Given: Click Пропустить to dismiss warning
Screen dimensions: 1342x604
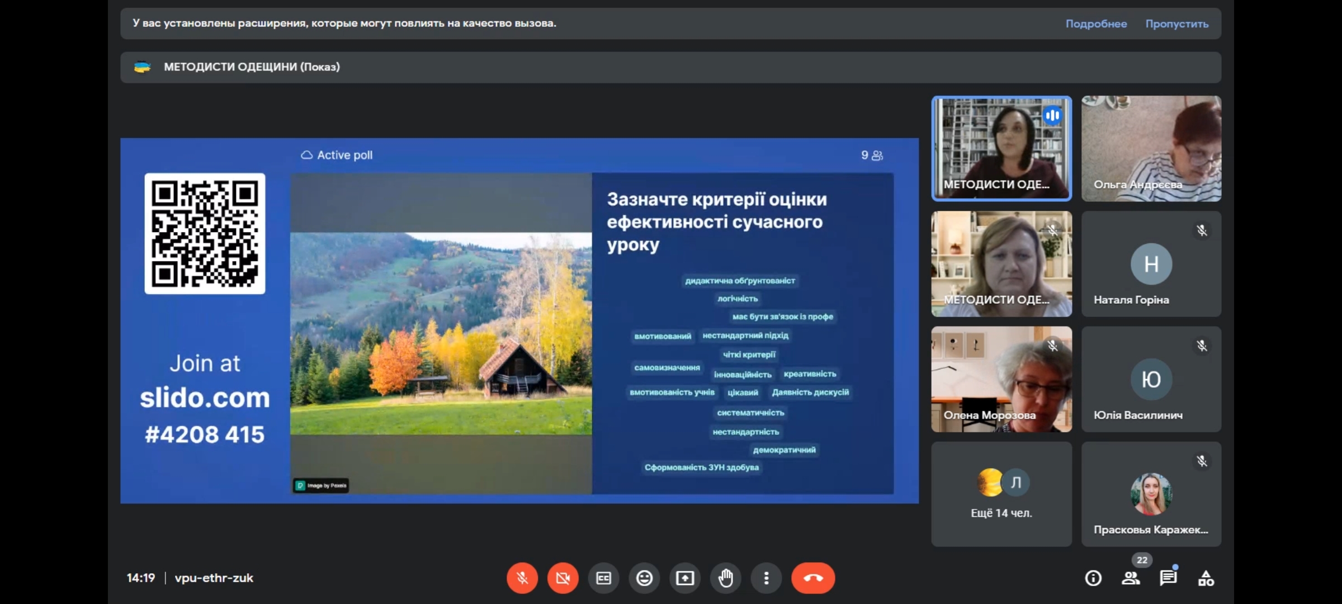Looking at the screenshot, I should coord(1176,23).
